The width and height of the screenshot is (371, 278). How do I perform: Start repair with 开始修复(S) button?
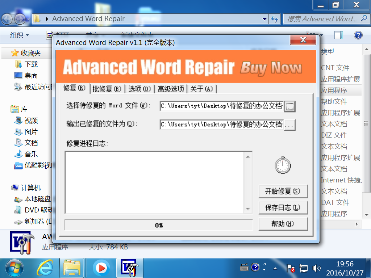click(283, 191)
